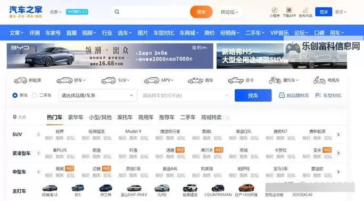Click the blue 登录 button
364x201 pixels.
324,12
